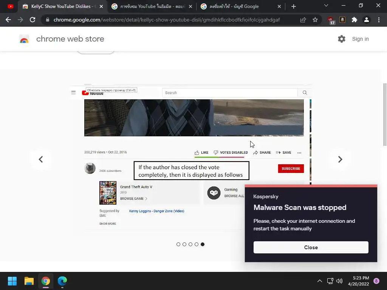This screenshot has height=290, width=387.
Task: Click the Chrome Web Store logo
Action: pyautogui.click(x=24, y=39)
